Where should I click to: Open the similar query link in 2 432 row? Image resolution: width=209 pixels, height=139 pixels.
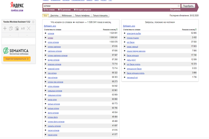[x=133, y=38]
